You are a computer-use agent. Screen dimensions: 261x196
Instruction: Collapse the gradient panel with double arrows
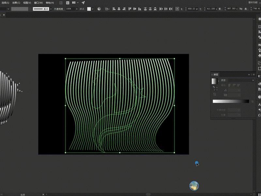coord(249,75)
